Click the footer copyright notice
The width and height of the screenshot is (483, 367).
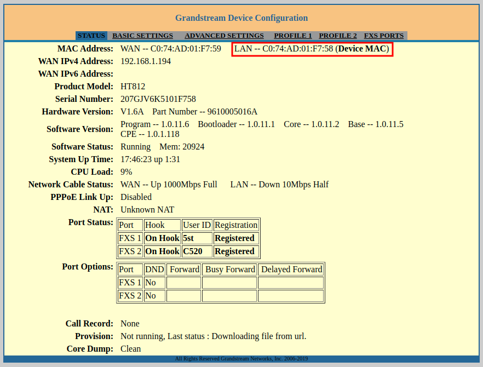click(242, 359)
